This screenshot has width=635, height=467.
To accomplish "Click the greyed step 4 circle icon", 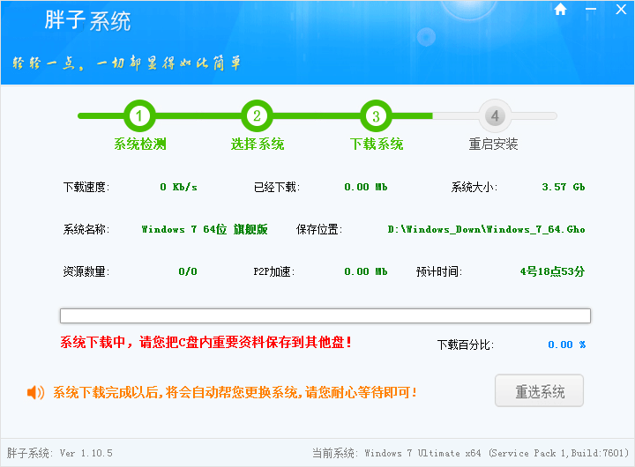I will 495,115.
